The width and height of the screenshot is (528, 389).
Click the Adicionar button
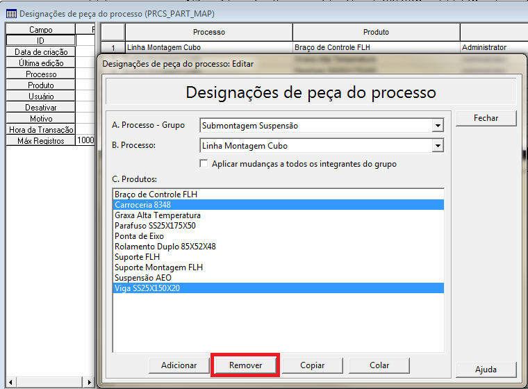179,365
